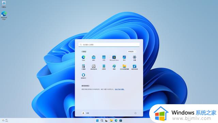The height and width of the screenshot is (123, 218).
Task: Open Settings gear in pinned apps
Action: click(x=135, y=58)
